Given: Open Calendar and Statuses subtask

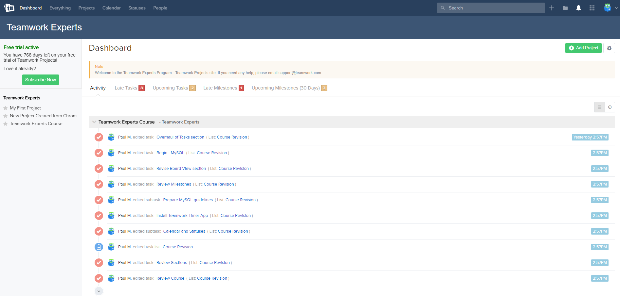Looking at the screenshot, I should (x=184, y=231).
